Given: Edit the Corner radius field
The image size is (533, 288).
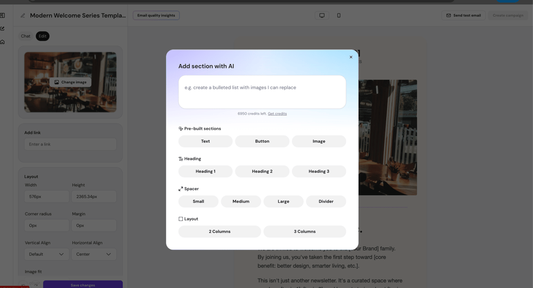Looking at the screenshot, I should click(46, 226).
